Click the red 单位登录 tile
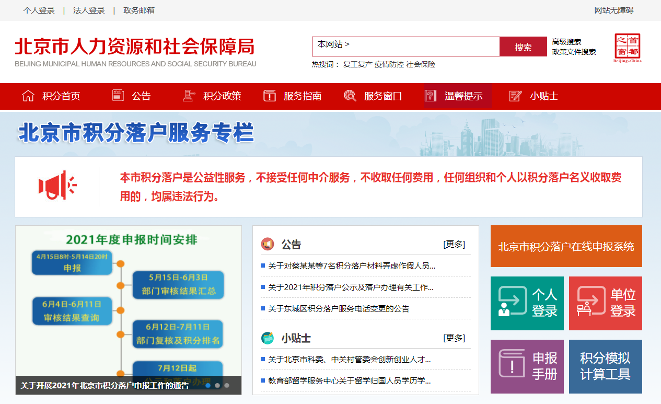Screen dimensions: 661x404 (606, 303)
